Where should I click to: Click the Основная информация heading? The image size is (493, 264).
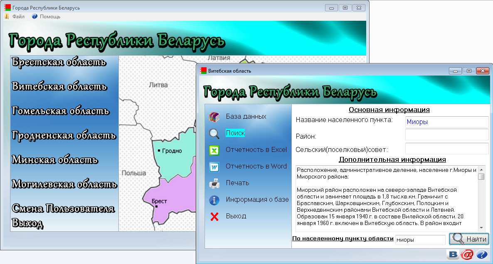click(389, 110)
